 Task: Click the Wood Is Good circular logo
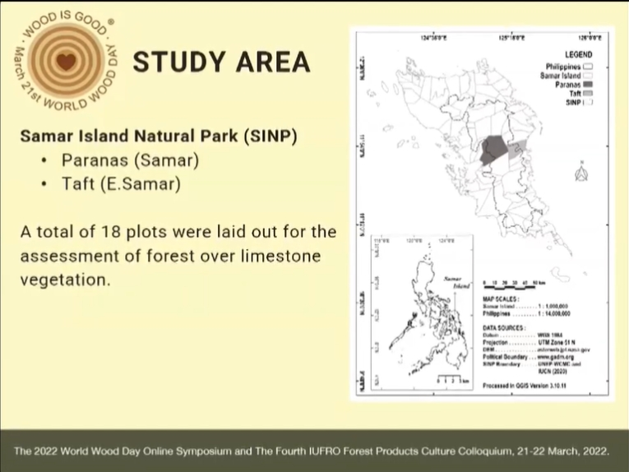pos(67,60)
